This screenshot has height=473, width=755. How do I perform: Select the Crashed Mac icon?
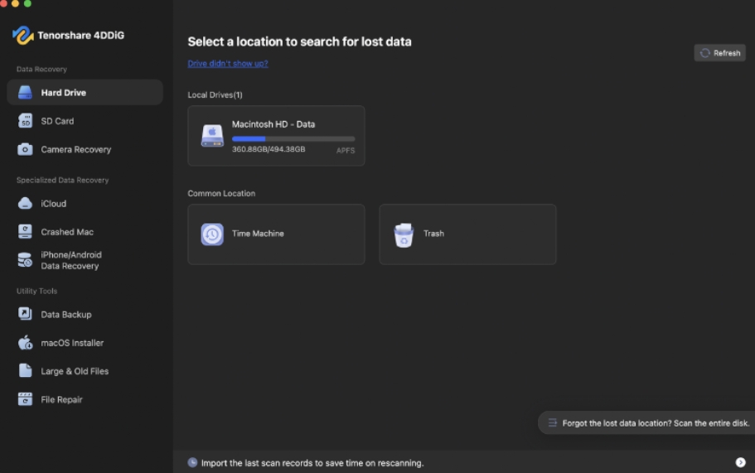25,232
